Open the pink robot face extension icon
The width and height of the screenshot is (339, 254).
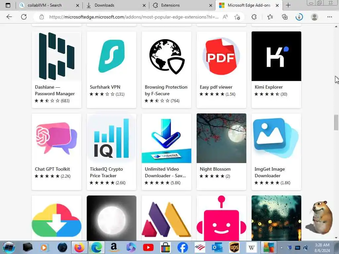(221, 218)
